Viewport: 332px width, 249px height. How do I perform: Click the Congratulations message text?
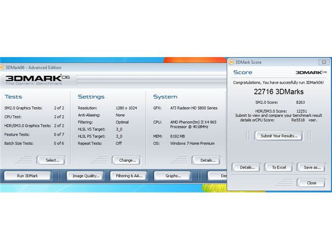(279, 82)
